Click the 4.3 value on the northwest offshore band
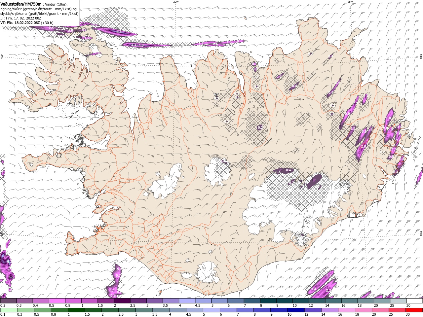Screen dimensions: 423x317 click(120, 32)
